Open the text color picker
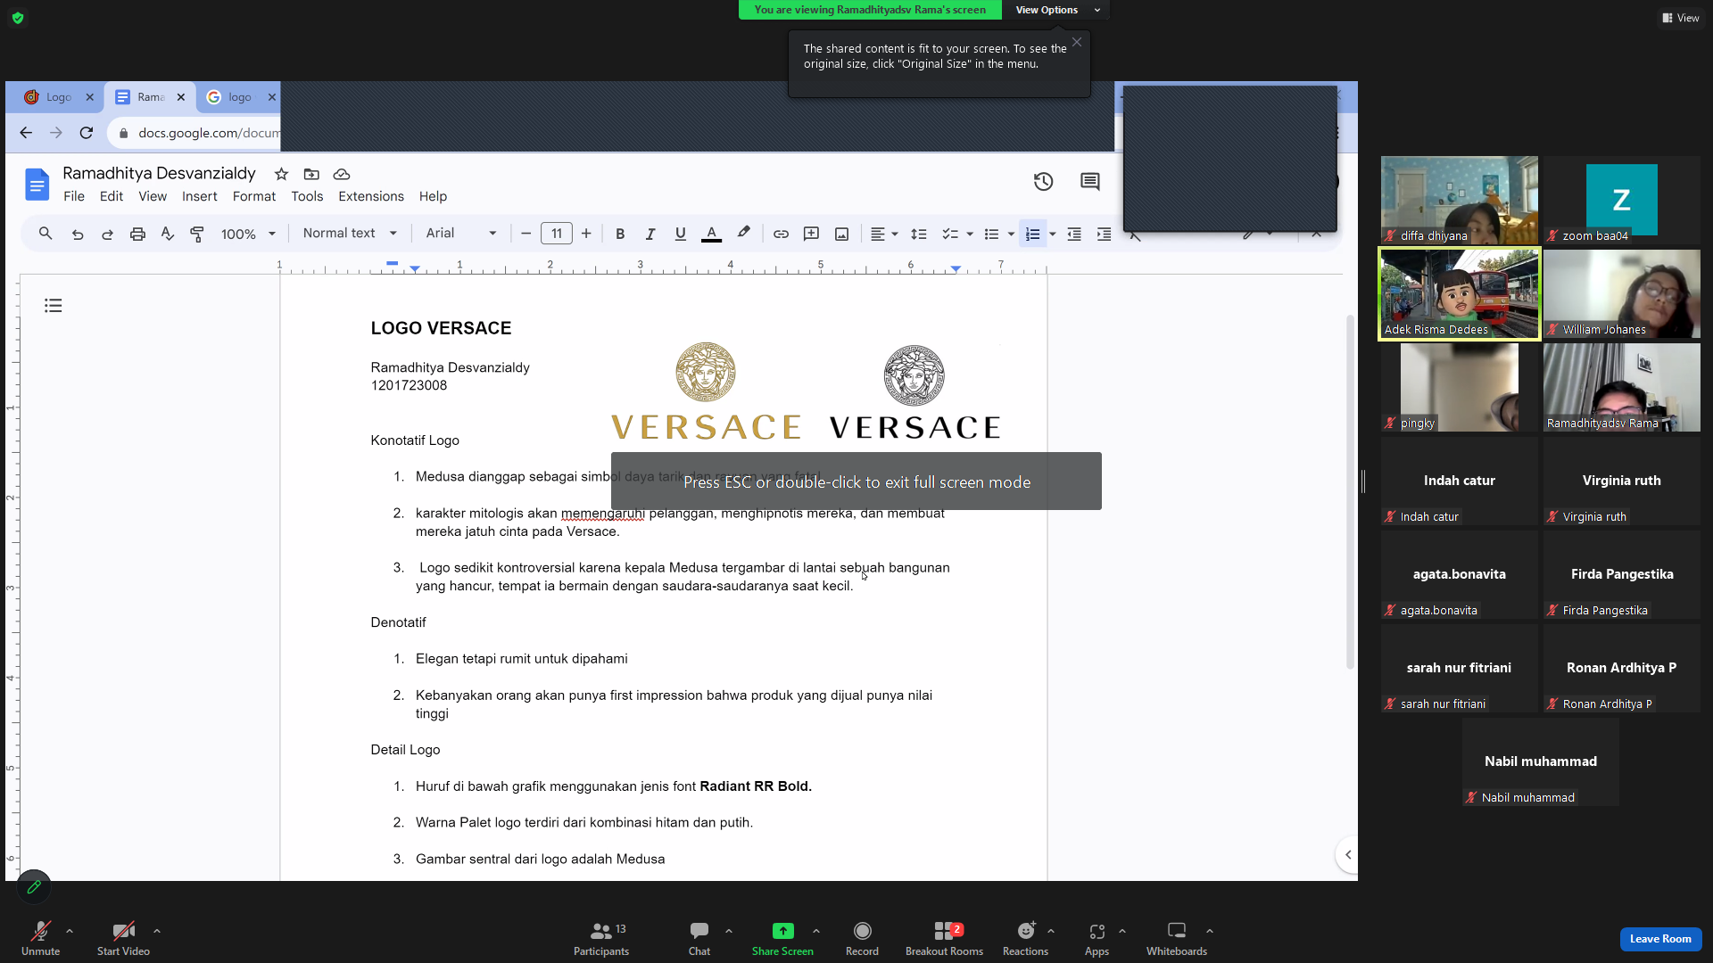 pyautogui.click(x=711, y=234)
